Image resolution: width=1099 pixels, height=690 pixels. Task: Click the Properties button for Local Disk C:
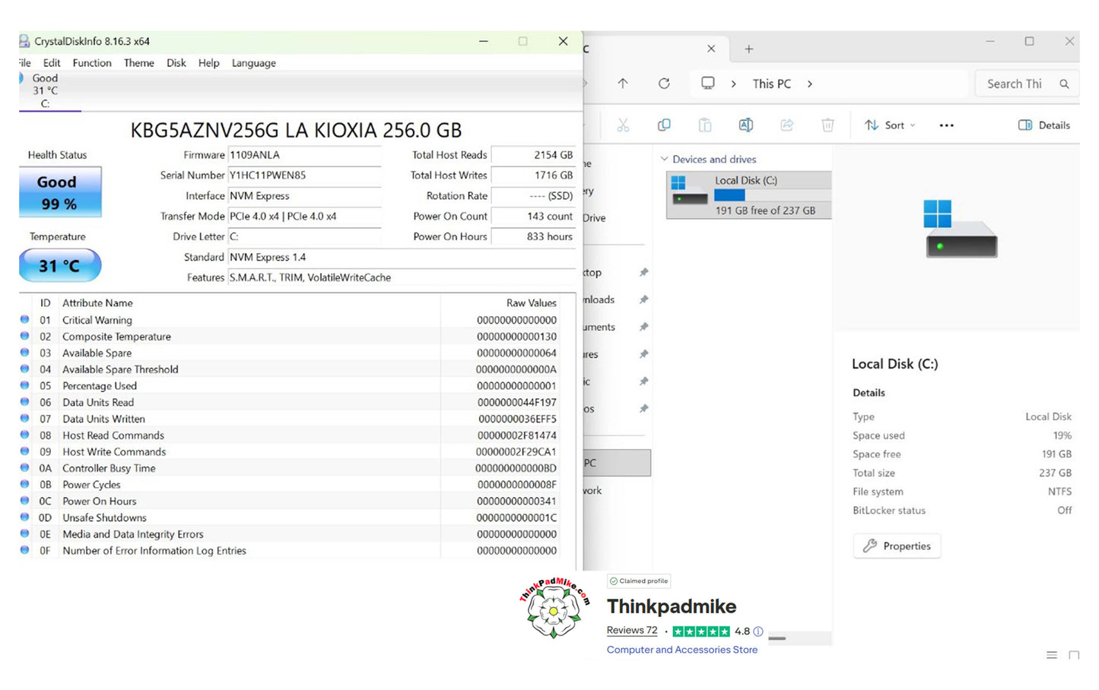896,546
